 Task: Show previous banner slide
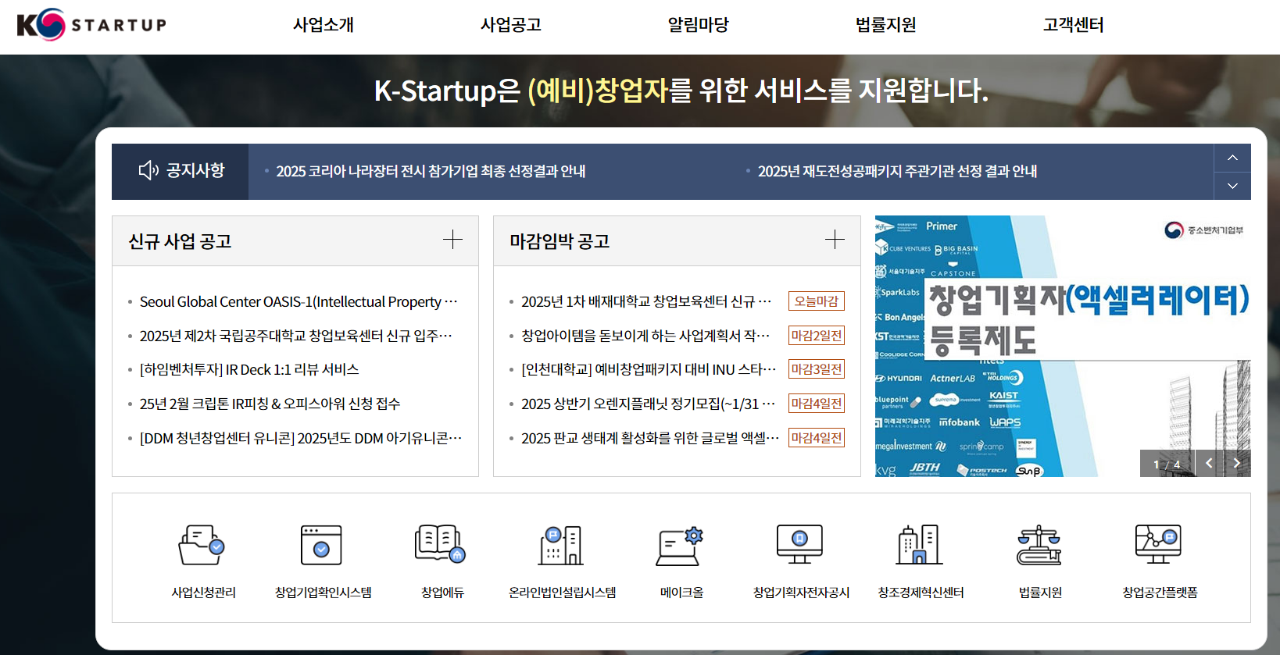(x=1209, y=463)
